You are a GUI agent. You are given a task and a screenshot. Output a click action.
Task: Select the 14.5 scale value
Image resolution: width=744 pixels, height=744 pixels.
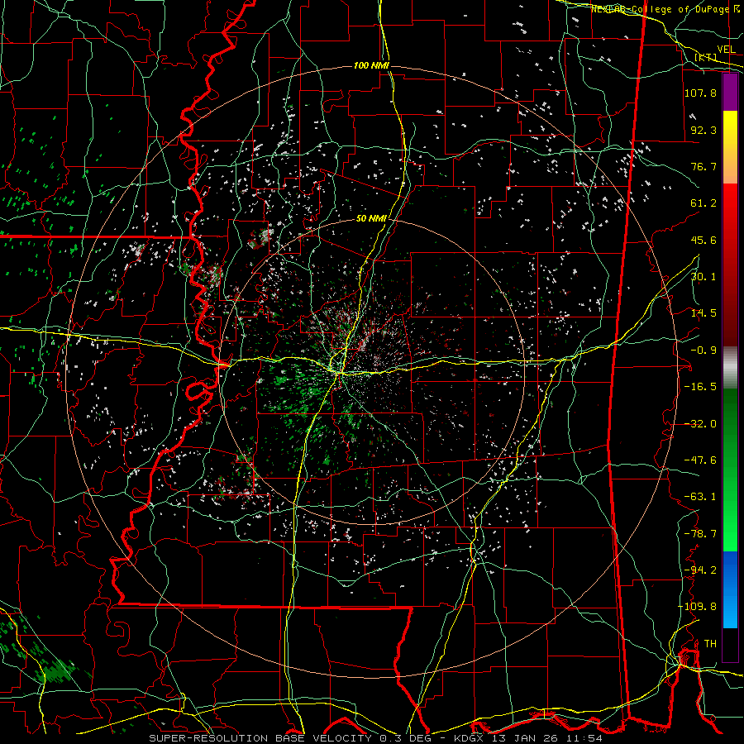(703, 313)
